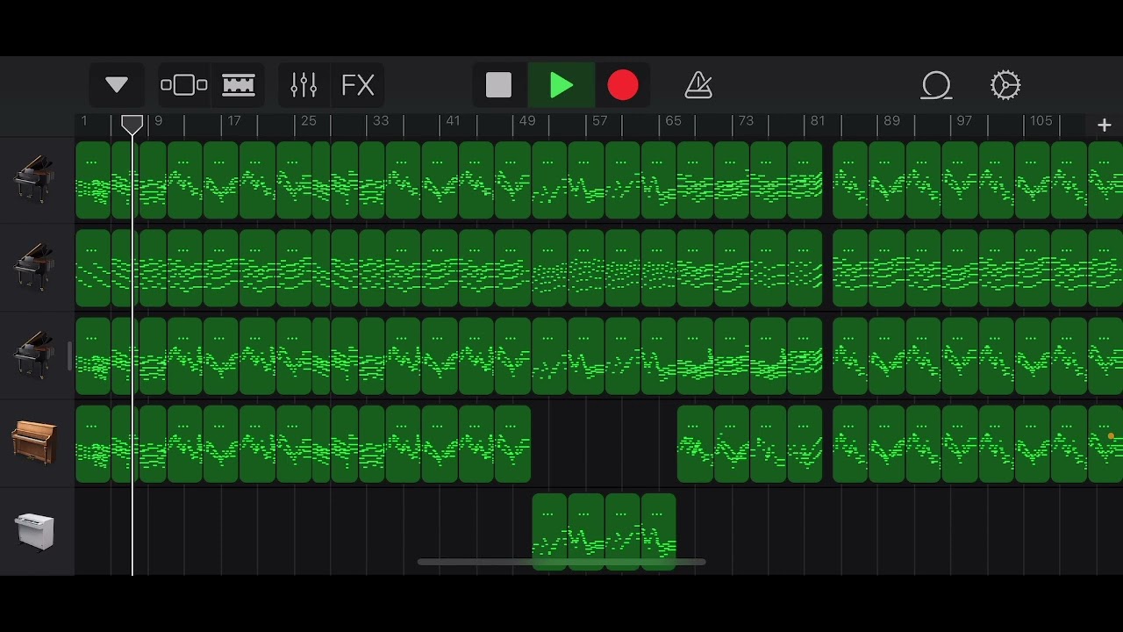Jump to bar 73 on the ruler
This screenshot has width=1123, height=632.
[746, 121]
